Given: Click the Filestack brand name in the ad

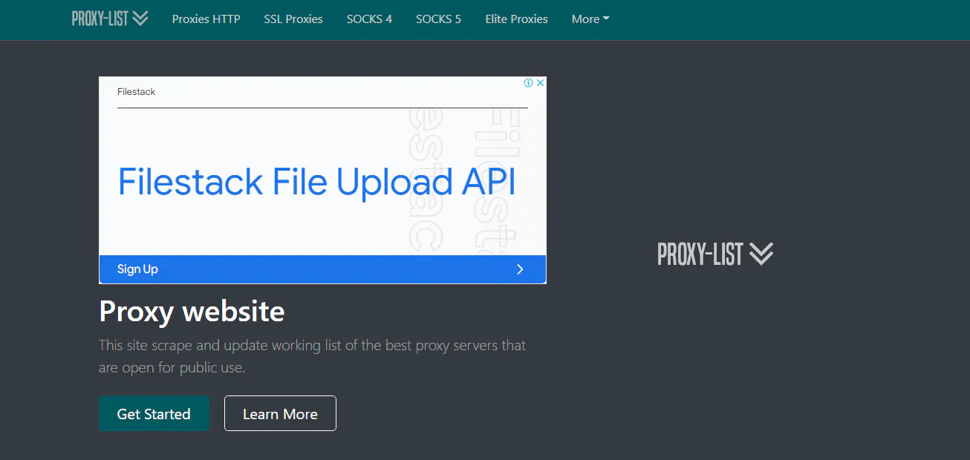Looking at the screenshot, I should pyautogui.click(x=136, y=91).
